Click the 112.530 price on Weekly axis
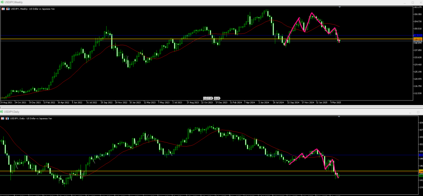 click(x=418, y=93)
